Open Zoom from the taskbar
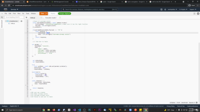Image resolution: width=200 pixels, height=112 pixels. 130,110
